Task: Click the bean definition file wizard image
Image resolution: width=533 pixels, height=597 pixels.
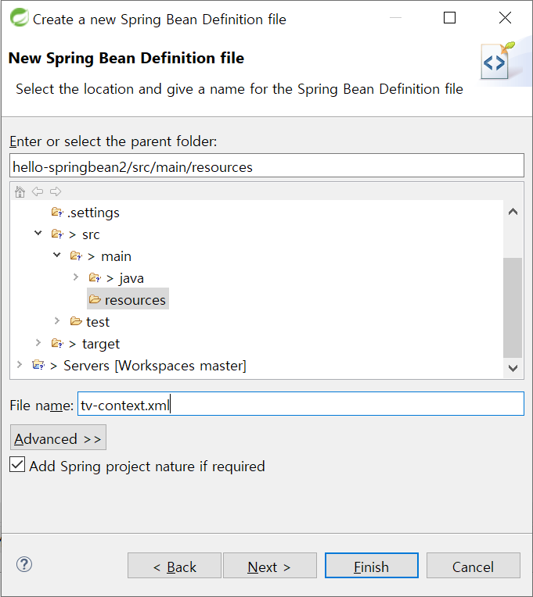Action: (x=499, y=61)
